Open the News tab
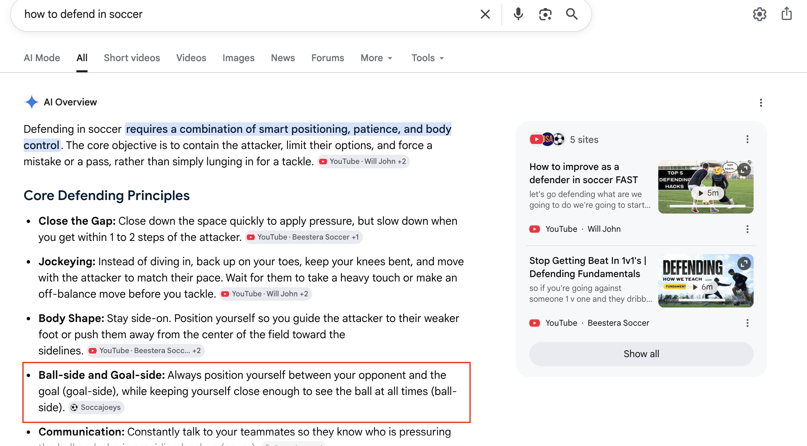 [x=283, y=58]
